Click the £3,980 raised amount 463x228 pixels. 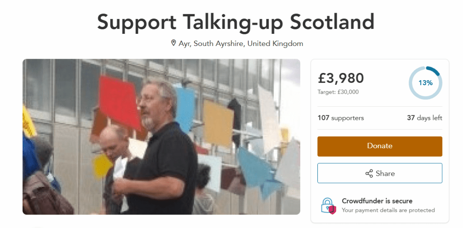click(x=341, y=78)
